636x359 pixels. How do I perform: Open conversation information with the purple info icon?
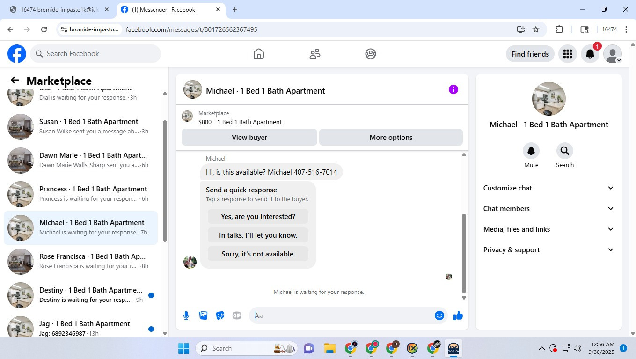(453, 89)
